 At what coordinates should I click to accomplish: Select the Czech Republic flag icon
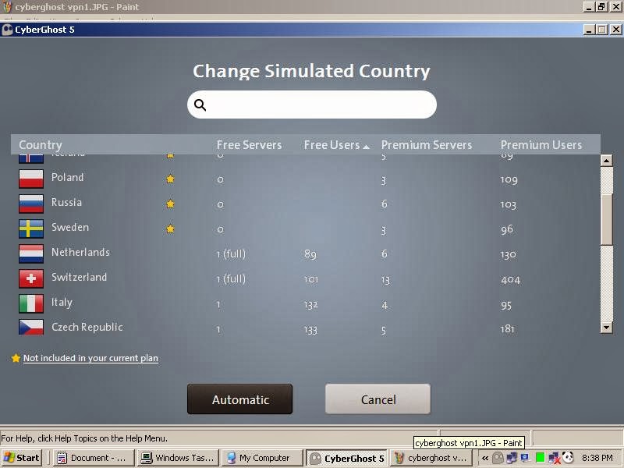[31, 327]
